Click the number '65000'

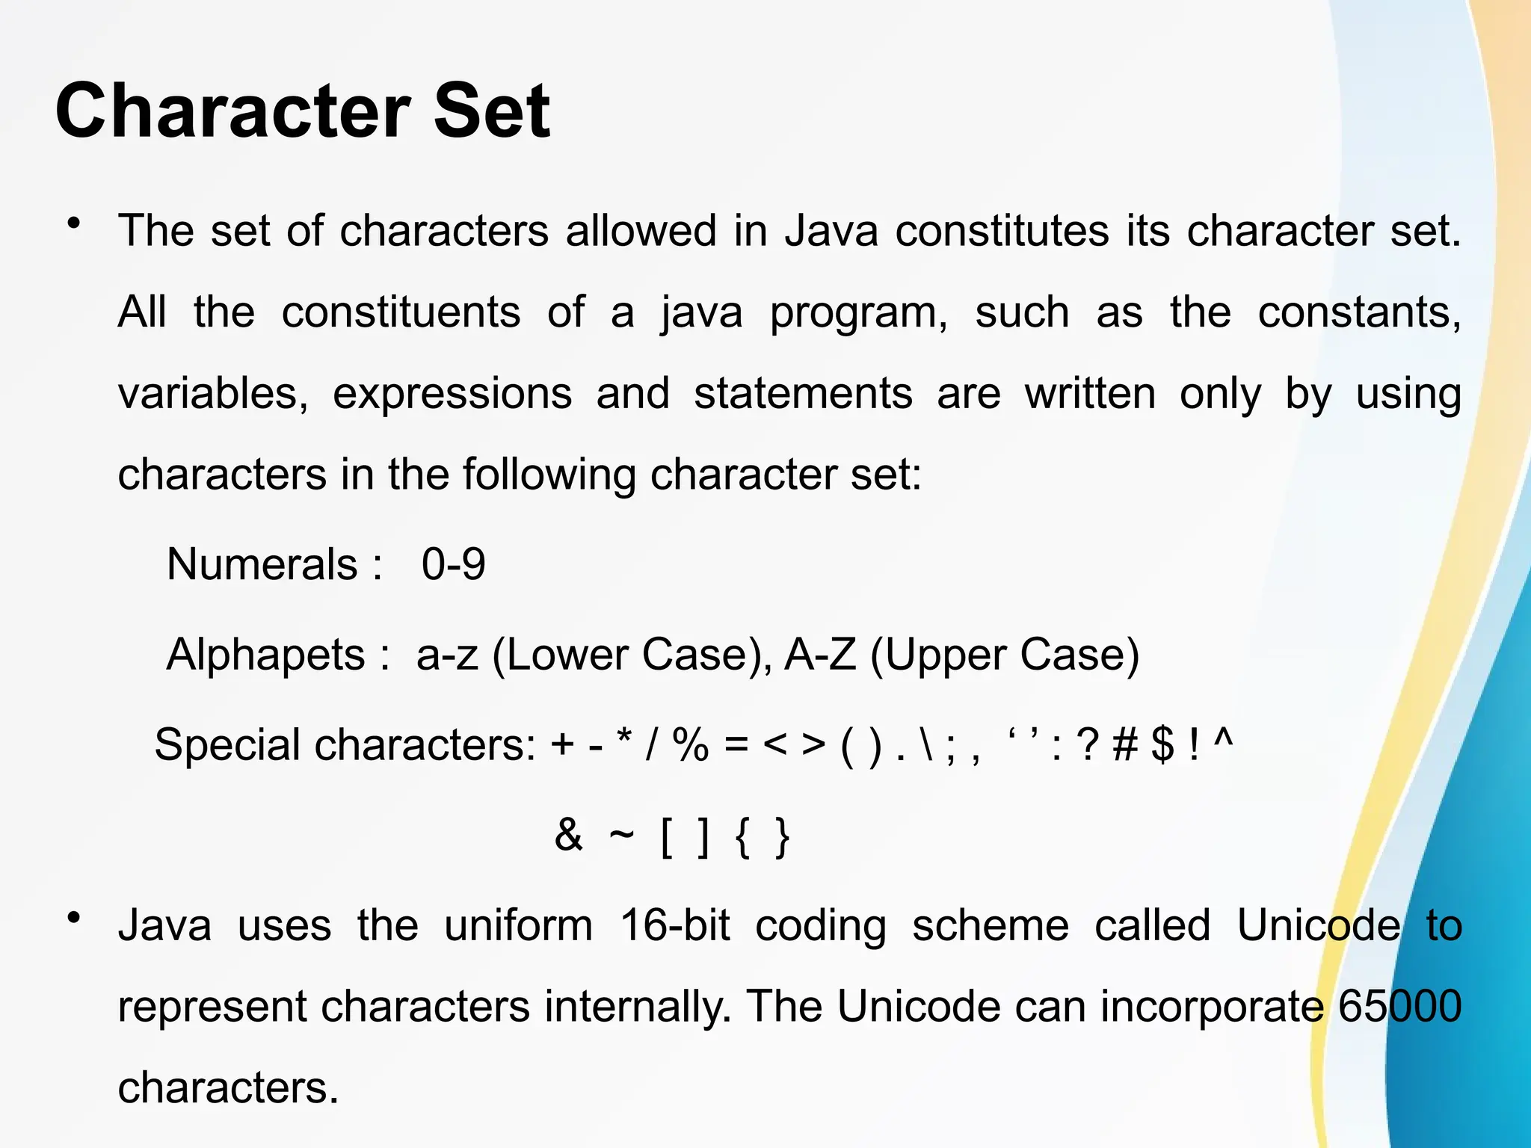[x=1399, y=1006]
